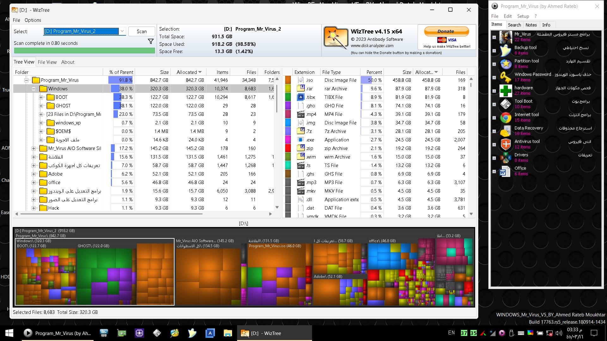The width and height of the screenshot is (607, 341).
Task: Click the Drivers category icon
Action: tap(506, 158)
